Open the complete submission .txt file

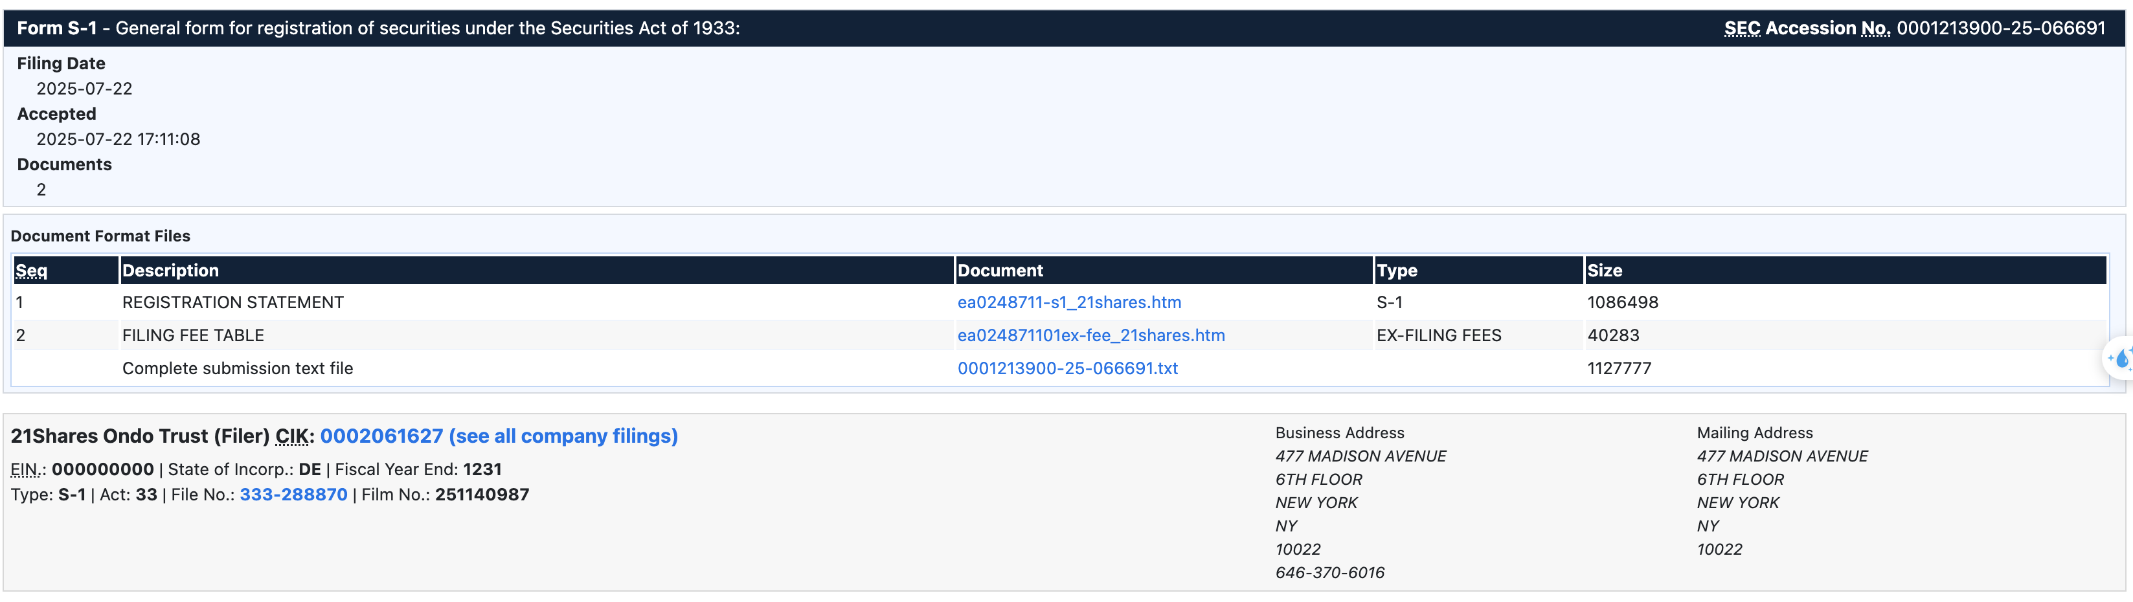click(x=1066, y=368)
